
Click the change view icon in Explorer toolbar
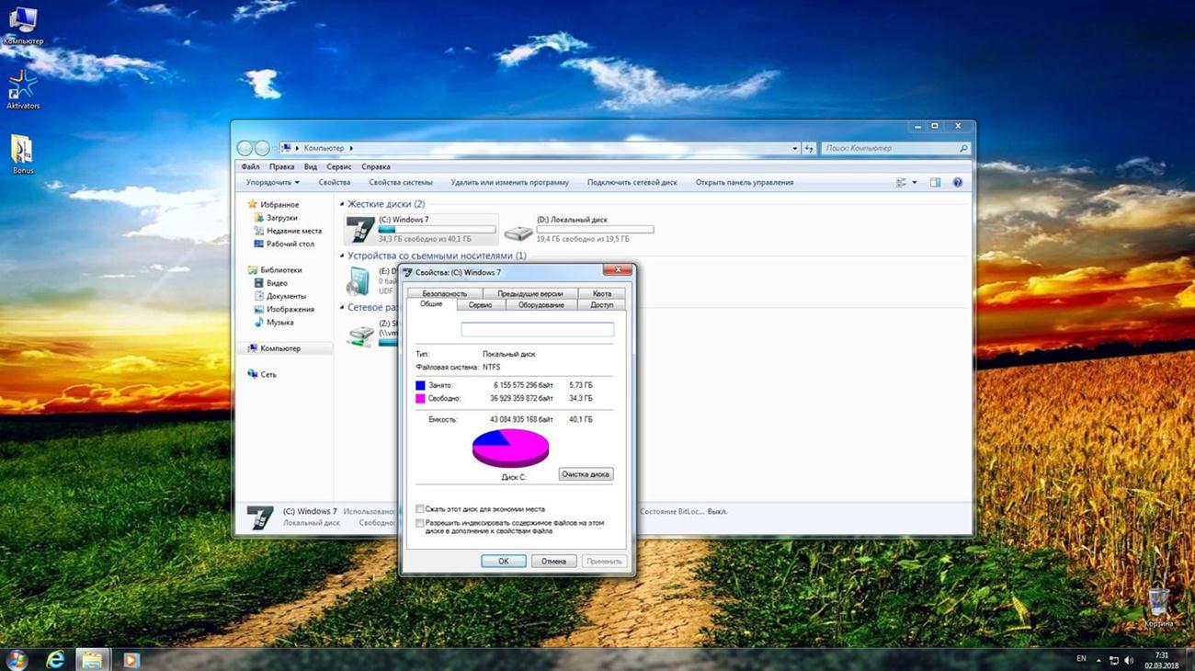[902, 183]
